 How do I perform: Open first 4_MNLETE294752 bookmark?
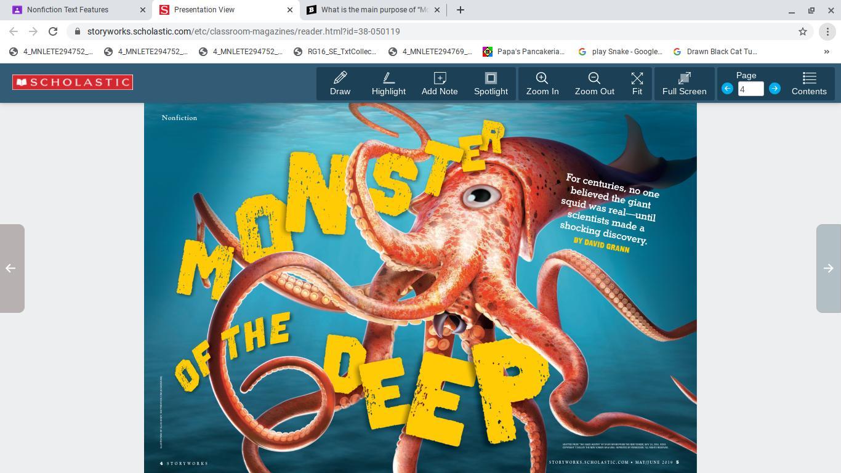[51, 52]
